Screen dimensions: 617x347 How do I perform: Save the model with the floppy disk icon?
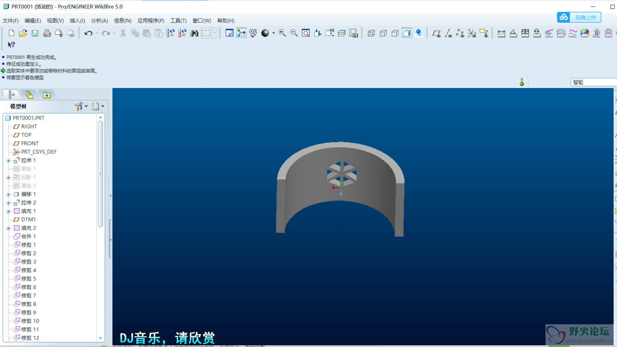pyautogui.click(x=35, y=33)
